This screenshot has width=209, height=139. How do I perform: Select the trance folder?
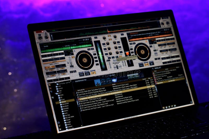pyautogui.click(x=60, y=89)
